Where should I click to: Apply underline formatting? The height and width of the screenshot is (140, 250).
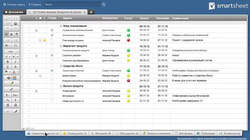(x=7, y=67)
